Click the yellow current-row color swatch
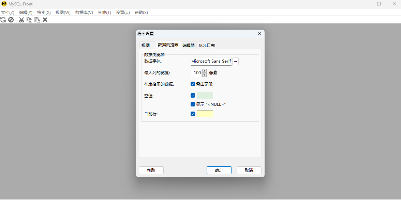 205,114
